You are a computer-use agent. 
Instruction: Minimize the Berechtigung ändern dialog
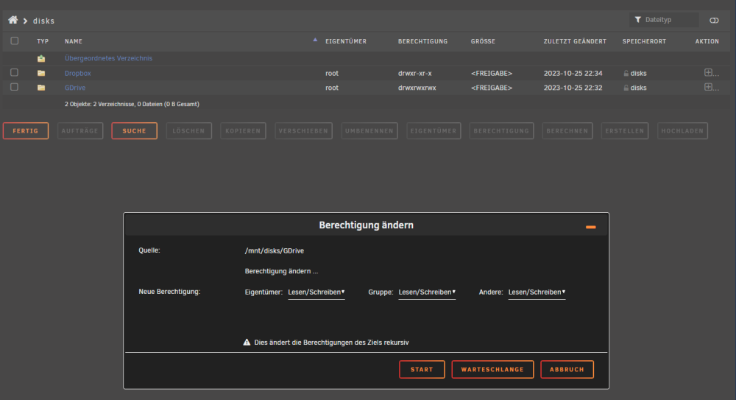click(x=590, y=227)
